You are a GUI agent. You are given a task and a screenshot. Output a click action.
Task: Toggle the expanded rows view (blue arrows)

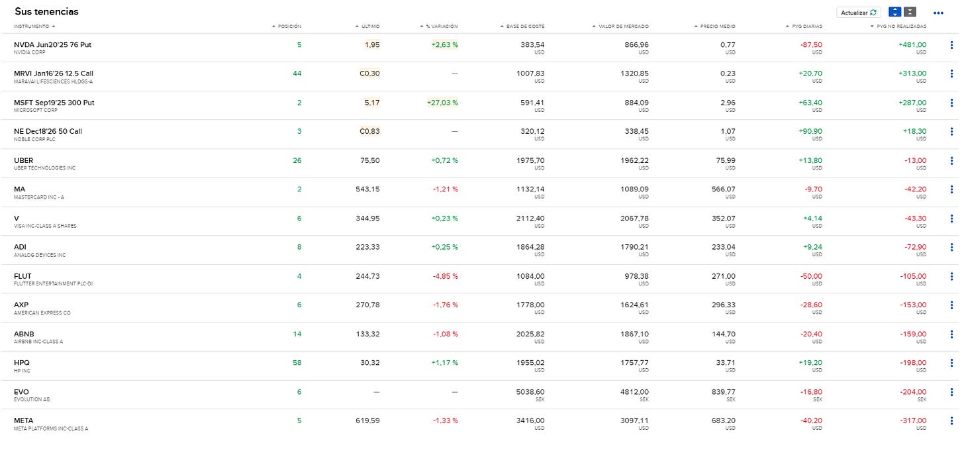pos(895,12)
